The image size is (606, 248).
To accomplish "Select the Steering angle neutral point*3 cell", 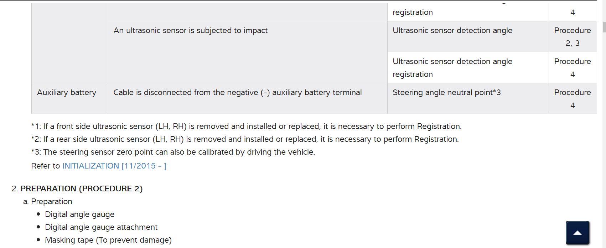I will click(446, 93).
